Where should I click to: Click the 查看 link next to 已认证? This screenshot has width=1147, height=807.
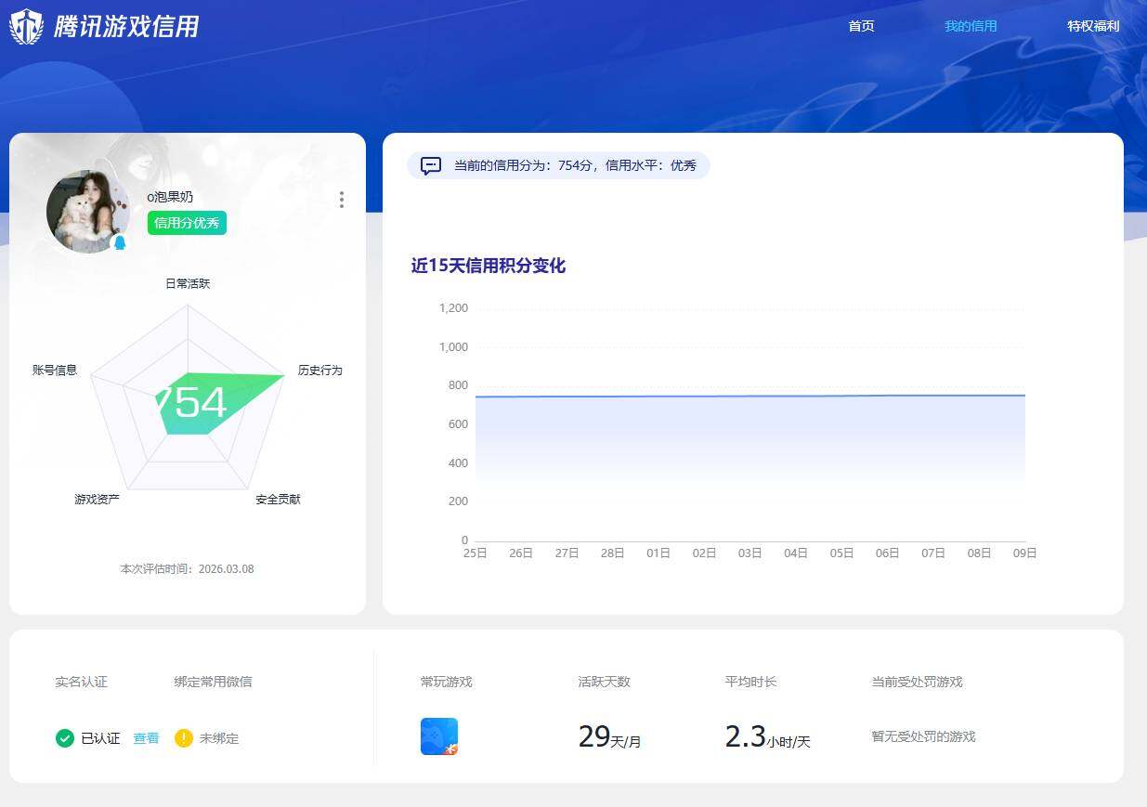pos(146,738)
